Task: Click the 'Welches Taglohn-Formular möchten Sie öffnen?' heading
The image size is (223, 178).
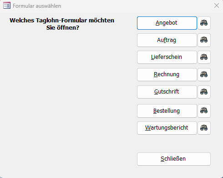Action: tap(62, 24)
